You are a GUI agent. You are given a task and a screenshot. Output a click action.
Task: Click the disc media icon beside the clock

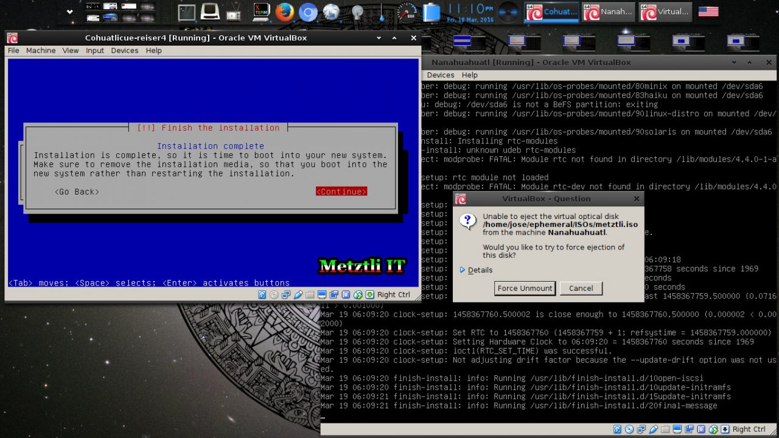pyautogui.click(x=509, y=12)
